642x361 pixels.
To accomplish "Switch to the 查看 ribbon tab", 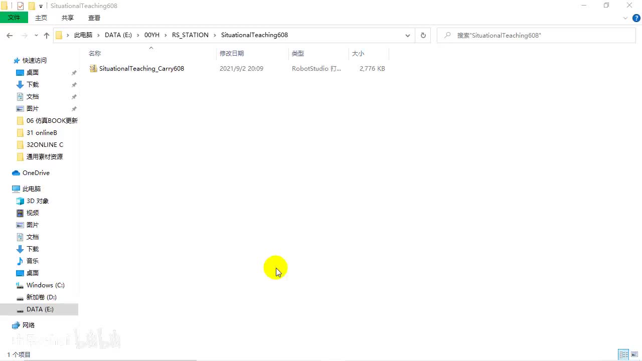I will (x=94, y=18).
